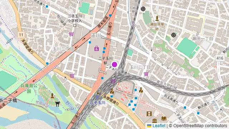Click the 東急大井町線 railway label
This screenshot has width=229, height=129.
[167, 85]
